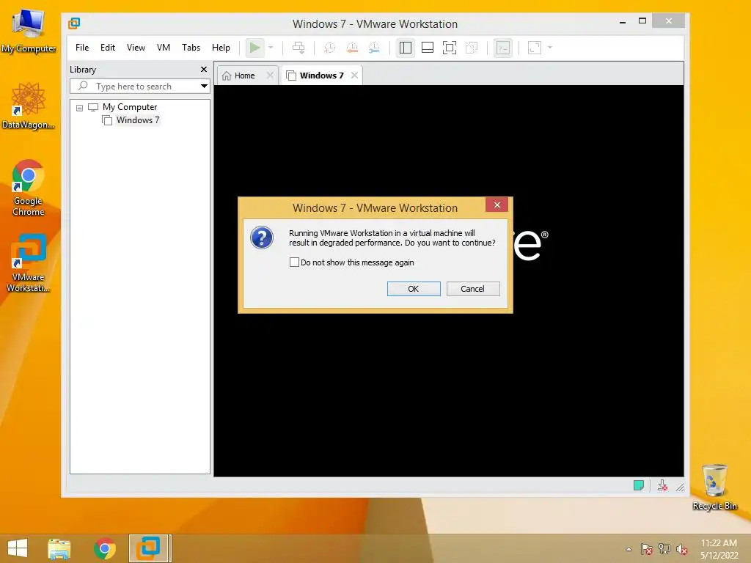The height and width of the screenshot is (563, 751).
Task: Minimize the VMware Workstation window
Action: click(x=623, y=21)
